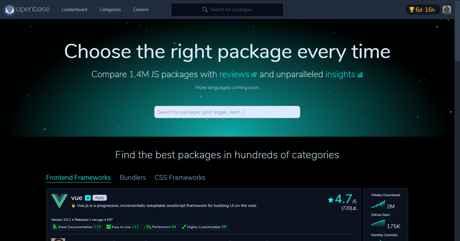Select the Performant 84 tag
The image size is (460, 241).
click(160, 227)
